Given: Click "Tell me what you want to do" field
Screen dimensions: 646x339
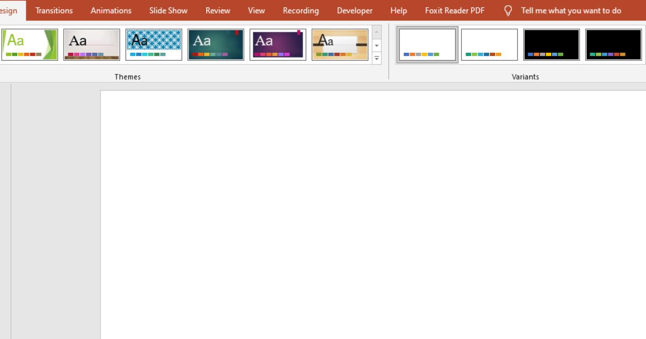Looking at the screenshot, I should (x=571, y=10).
